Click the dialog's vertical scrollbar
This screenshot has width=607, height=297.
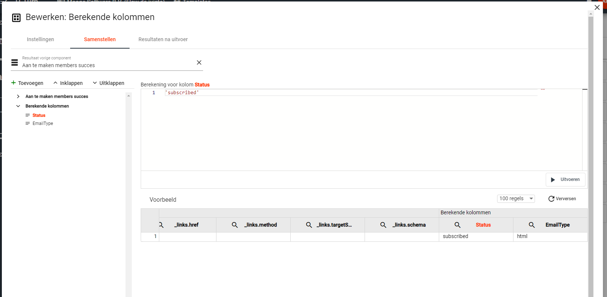click(591, 148)
